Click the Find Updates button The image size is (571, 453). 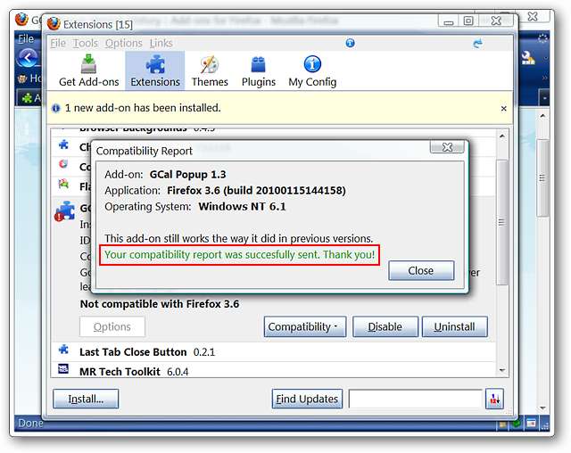point(307,399)
